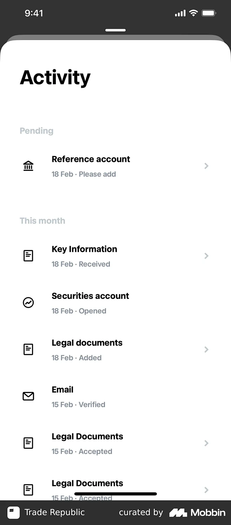Open the Email Verified entry
This screenshot has height=525, width=231.
[x=115, y=396]
